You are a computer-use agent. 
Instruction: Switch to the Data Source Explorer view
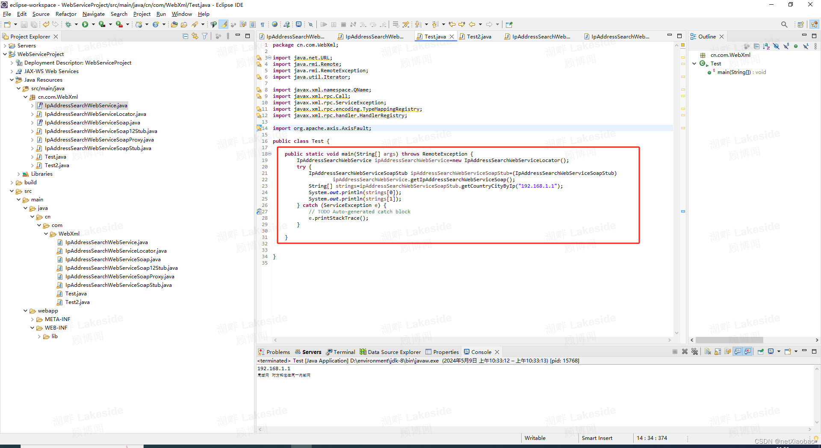coord(394,351)
